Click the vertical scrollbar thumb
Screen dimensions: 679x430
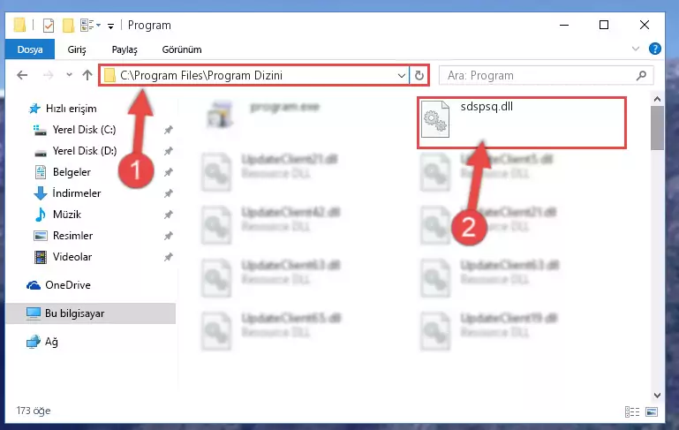click(657, 128)
